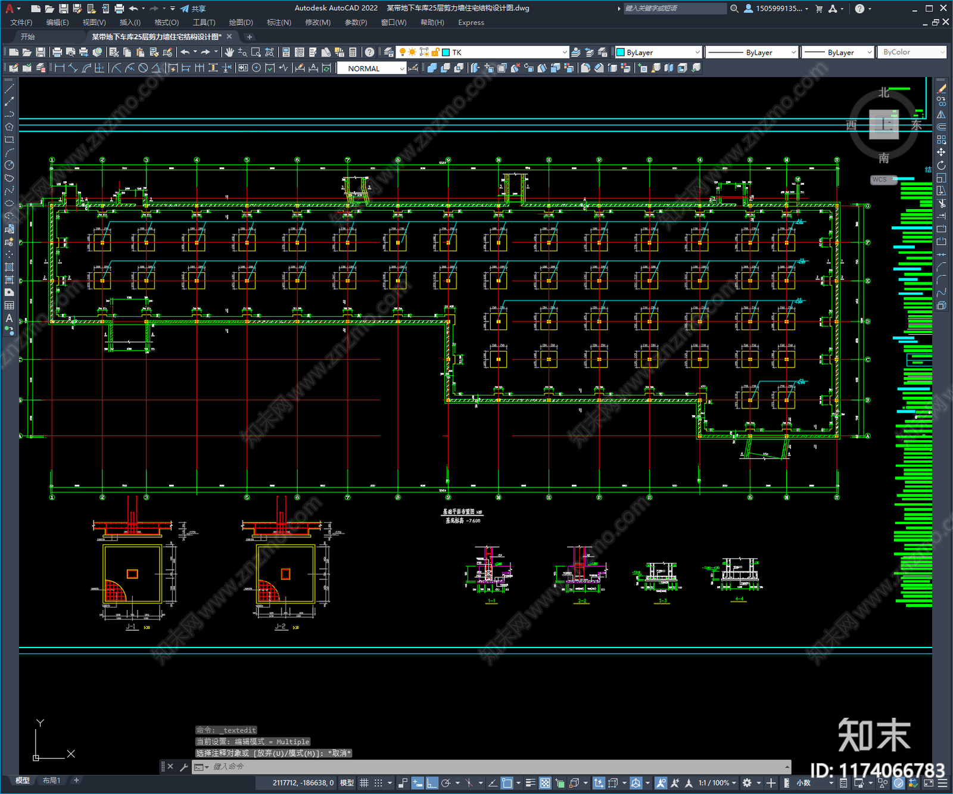Open the ByLayer linetype dropdown
953x794 pixels.
[752, 52]
